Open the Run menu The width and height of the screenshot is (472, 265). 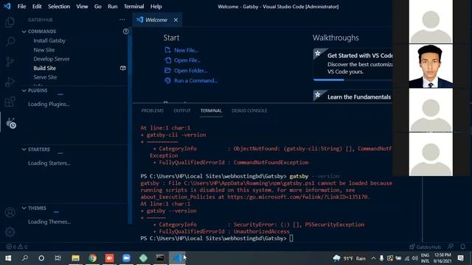[x=113, y=7]
